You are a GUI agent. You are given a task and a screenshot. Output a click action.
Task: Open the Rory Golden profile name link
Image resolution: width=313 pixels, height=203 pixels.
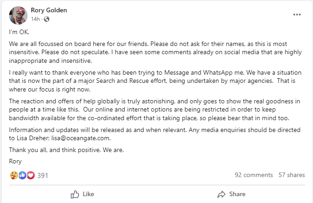point(49,10)
